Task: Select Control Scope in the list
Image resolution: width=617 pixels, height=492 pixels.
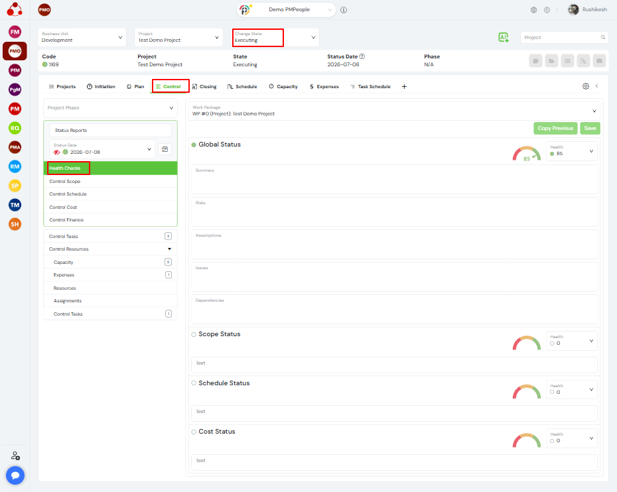Action: 110,181
